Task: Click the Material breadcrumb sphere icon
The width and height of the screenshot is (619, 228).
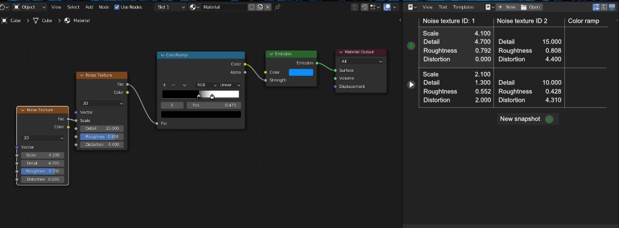Action: tap(67, 20)
